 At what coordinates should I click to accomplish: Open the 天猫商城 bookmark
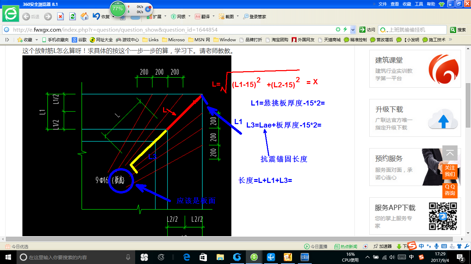pos(329,40)
